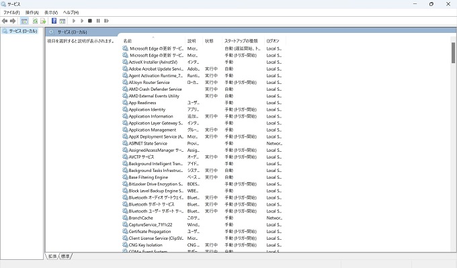Click the 実行中 status of Base Filtering Engine
The height and width of the screenshot is (268, 457).
coord(211,177)
